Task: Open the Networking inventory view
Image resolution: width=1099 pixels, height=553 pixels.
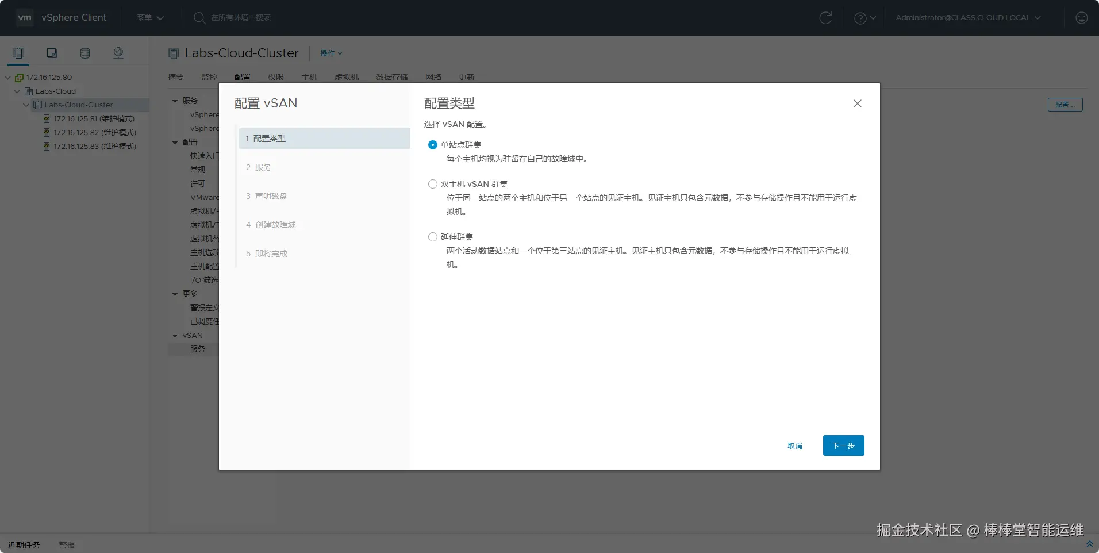Action: click(x=118, y=53)
